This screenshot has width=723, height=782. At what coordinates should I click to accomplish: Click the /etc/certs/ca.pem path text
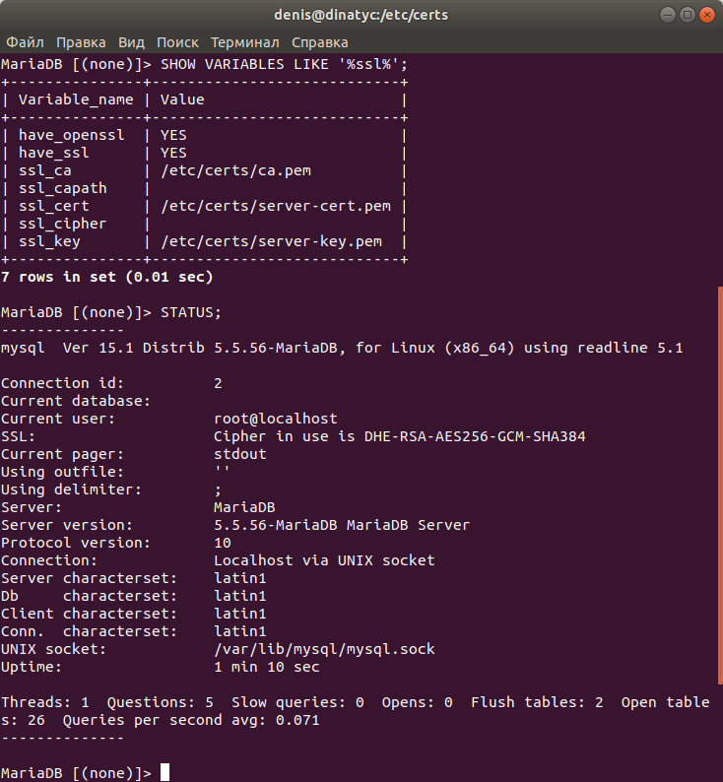235,170
